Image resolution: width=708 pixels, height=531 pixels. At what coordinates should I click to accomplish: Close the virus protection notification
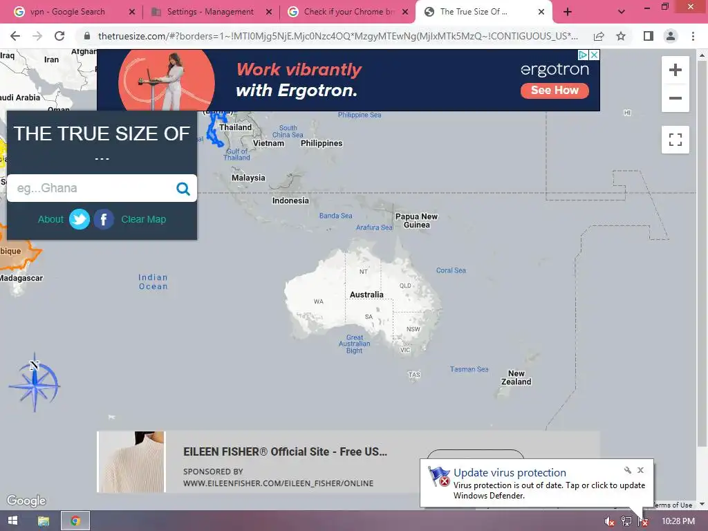pyautogui.click(x=640, y=470)
